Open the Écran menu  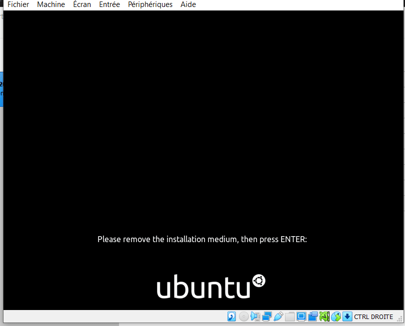[82, 4]
